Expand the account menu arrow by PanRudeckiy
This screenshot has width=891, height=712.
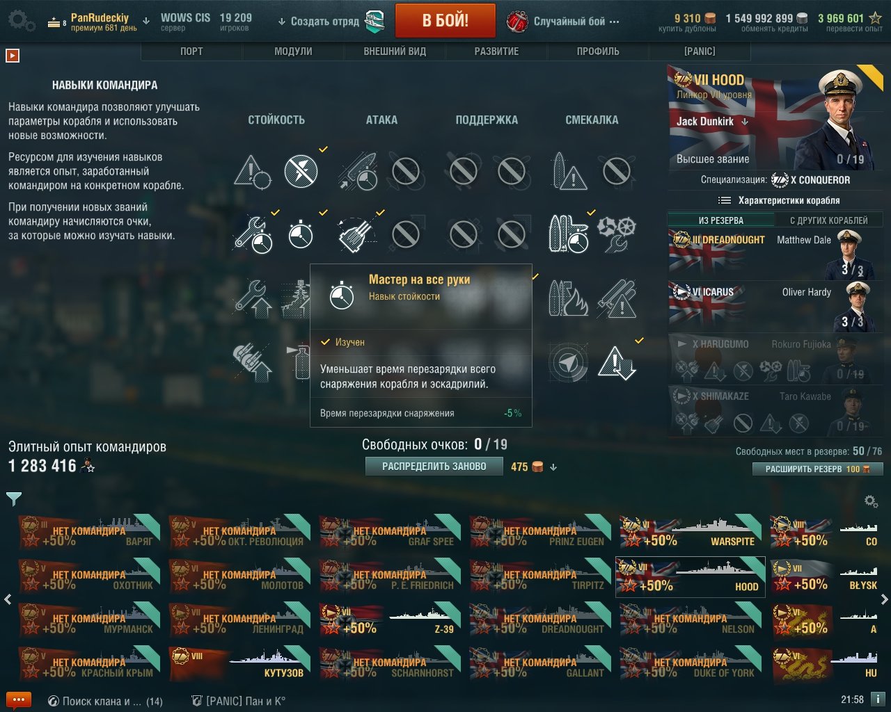pos(145,22)
